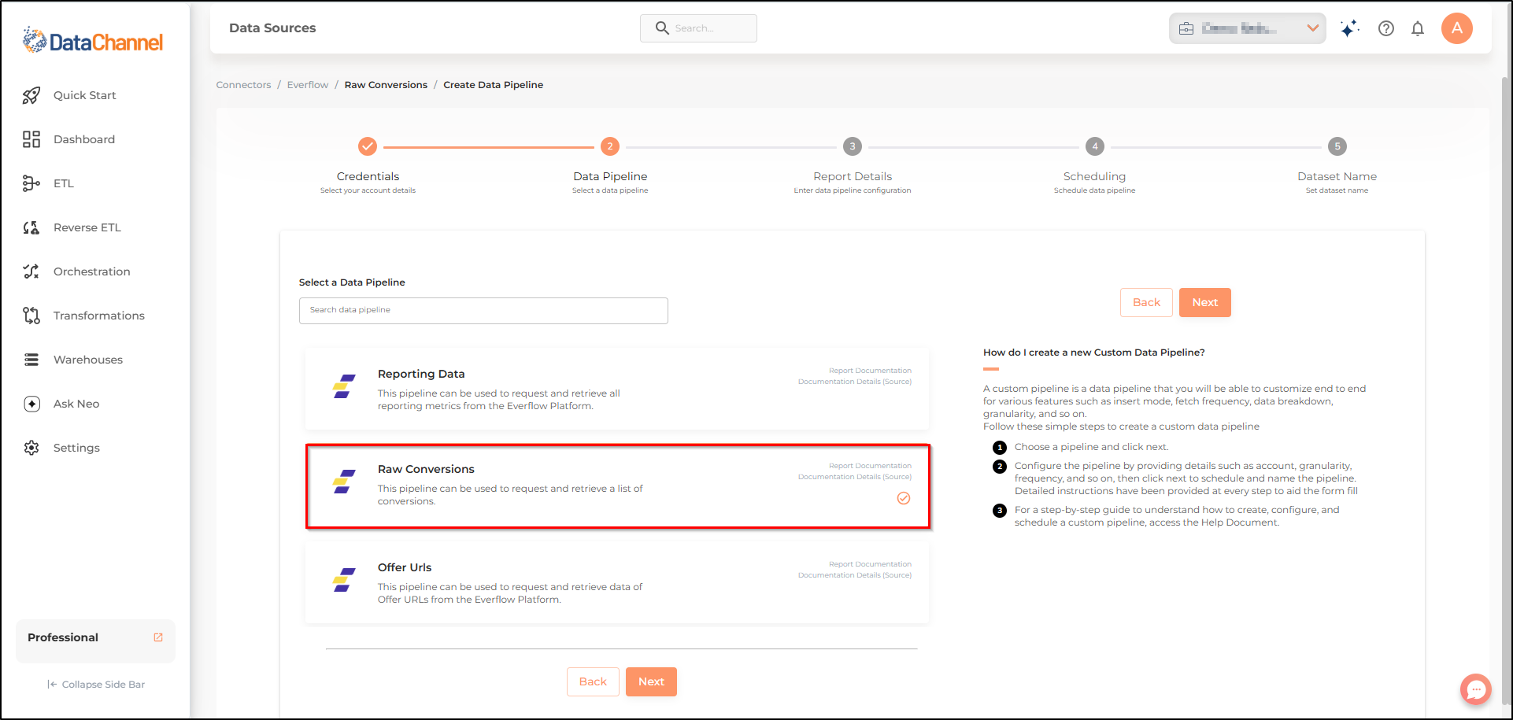Viewport: 1513px width, 720px height.
Task: Jump to step 5 Dataset Name marker
Action: [x=1337, y=146]
